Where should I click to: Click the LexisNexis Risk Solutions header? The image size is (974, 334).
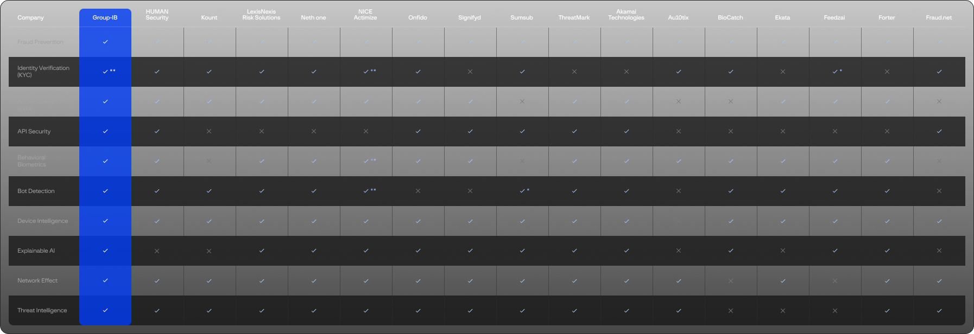261,15
